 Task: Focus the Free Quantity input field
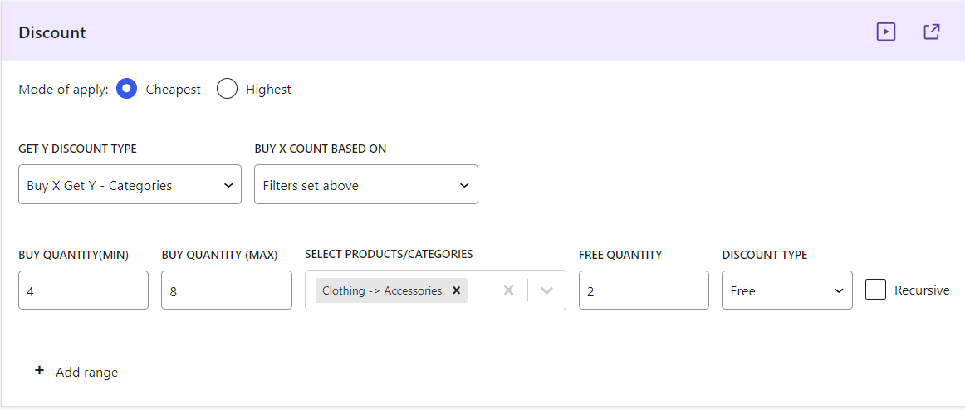[644, 290]
